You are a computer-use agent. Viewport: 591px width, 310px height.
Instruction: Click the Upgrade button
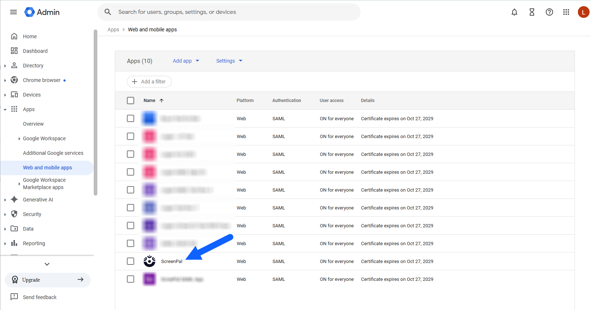coord(48,280)
